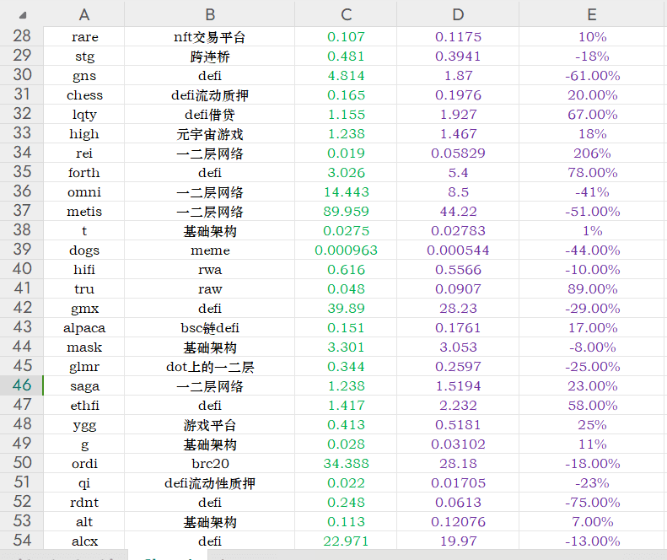Click value 0.000544 in column D
The height and width of the screenshot is (560, 667).
point(458,250)
